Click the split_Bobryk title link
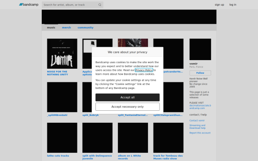 (x=90, y=115)
